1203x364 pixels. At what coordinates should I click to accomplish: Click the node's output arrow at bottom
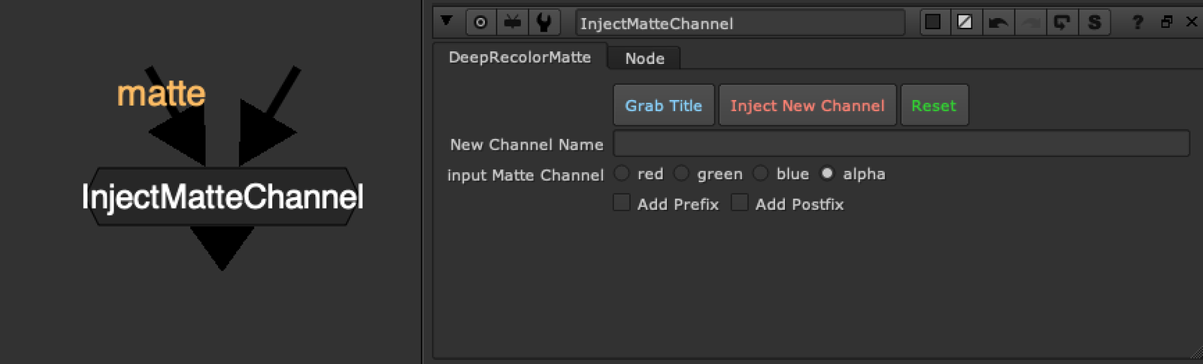point(222,247)
